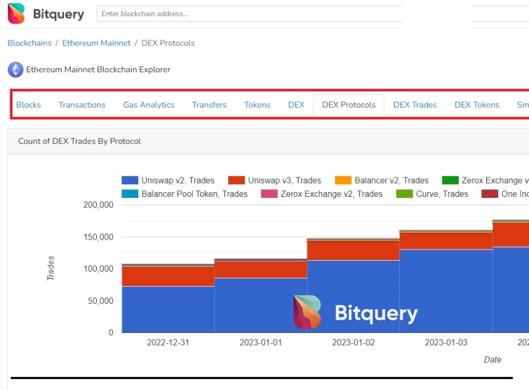
Task: Click the 200,000 y-axis value
Action: [98, 205]
